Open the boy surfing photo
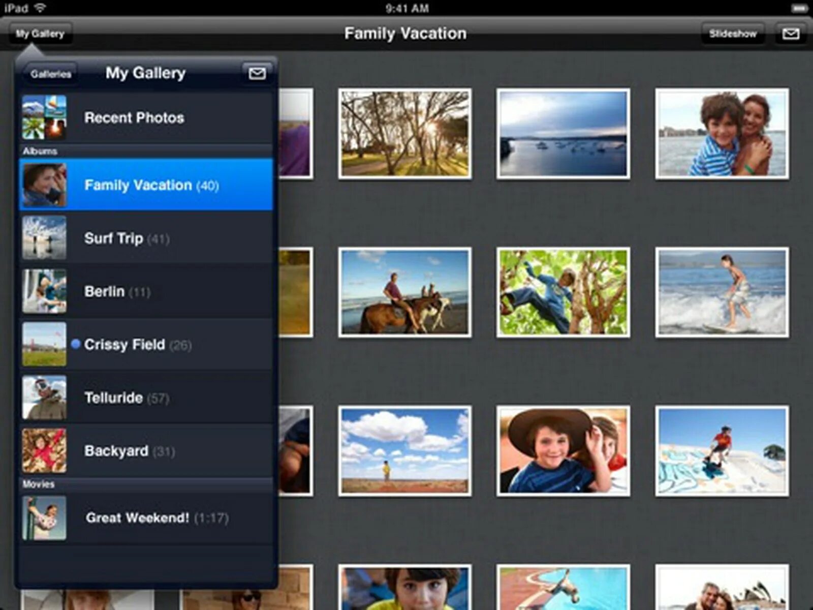Screen dimensions: 813x610 pyautogui.click(x=722, y=292)
